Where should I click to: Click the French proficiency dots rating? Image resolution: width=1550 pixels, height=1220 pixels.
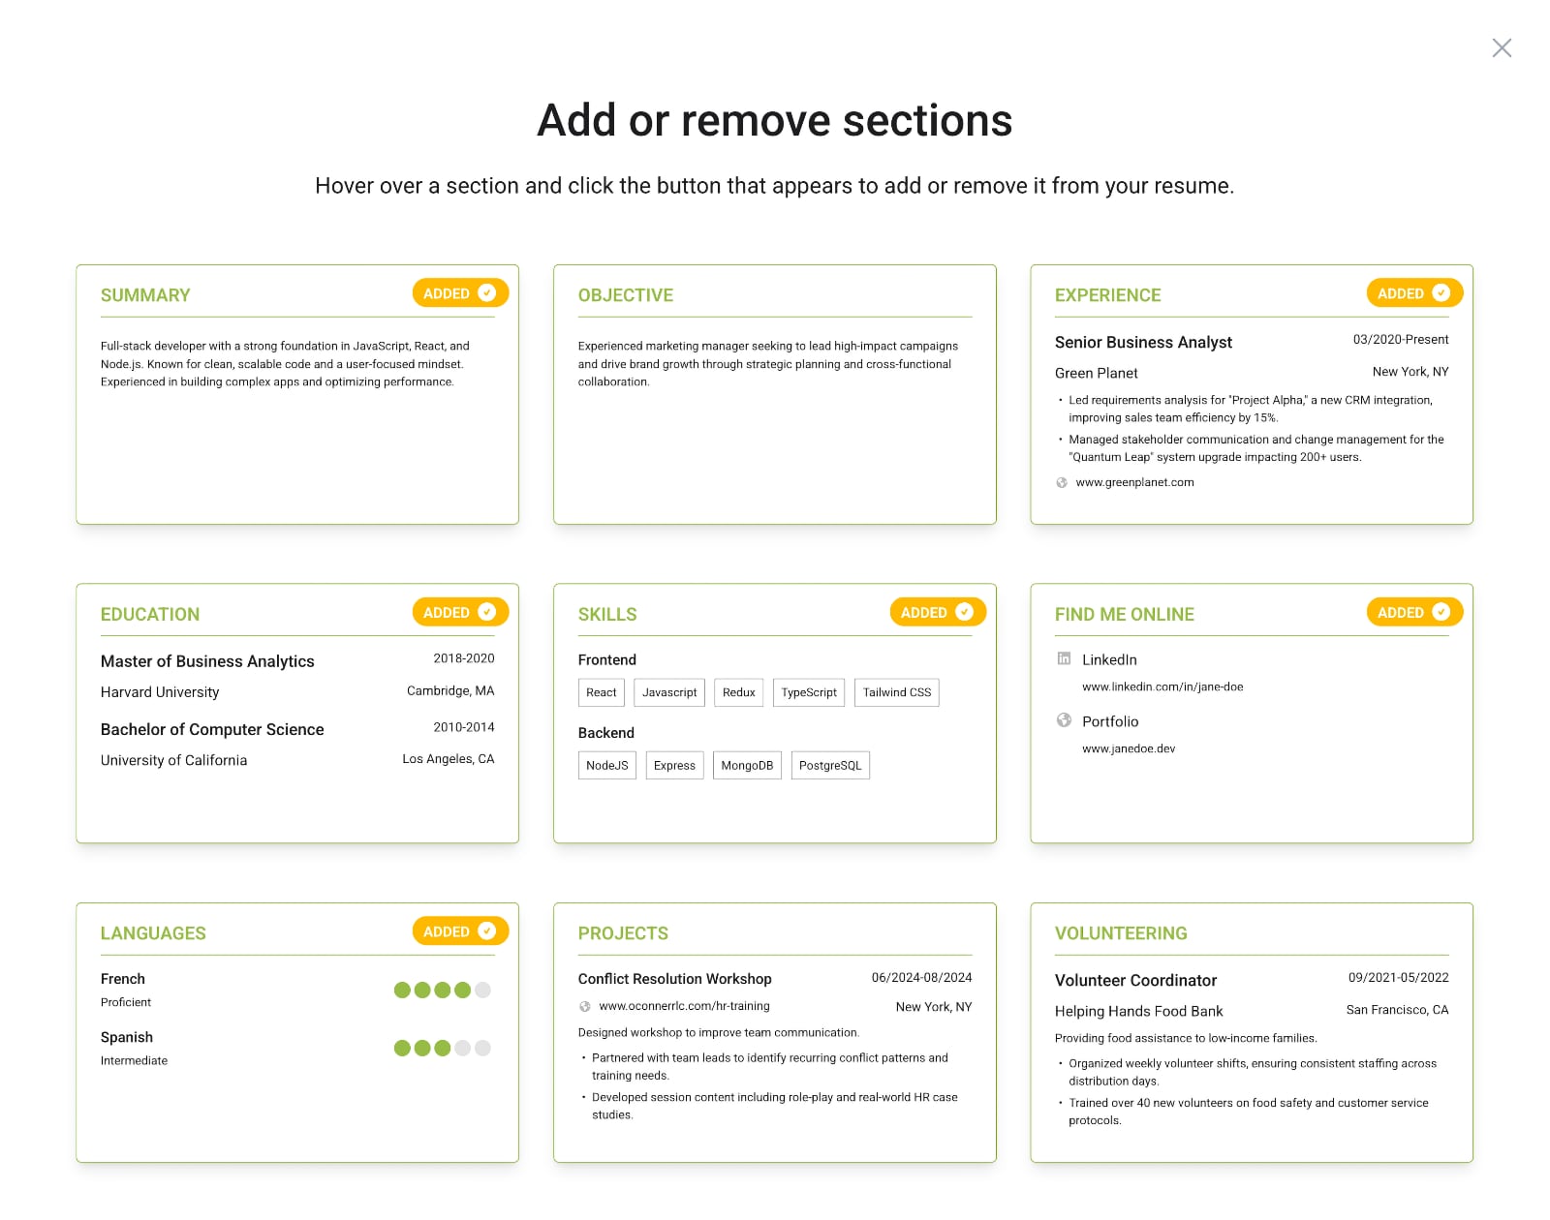click(443, 991)
